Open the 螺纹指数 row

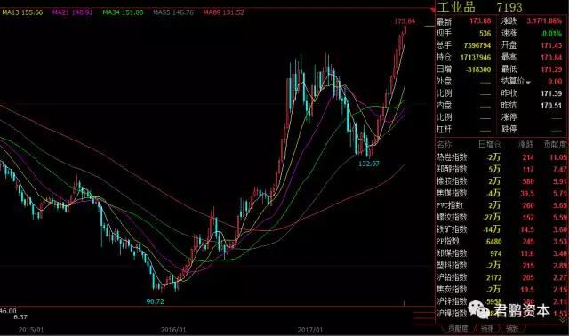pos(501,218)
